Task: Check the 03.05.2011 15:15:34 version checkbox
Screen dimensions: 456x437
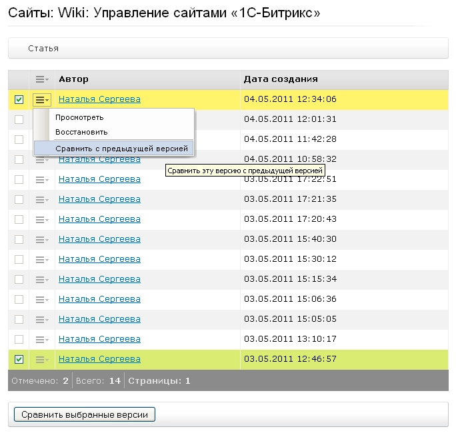Action: point(19,279)
